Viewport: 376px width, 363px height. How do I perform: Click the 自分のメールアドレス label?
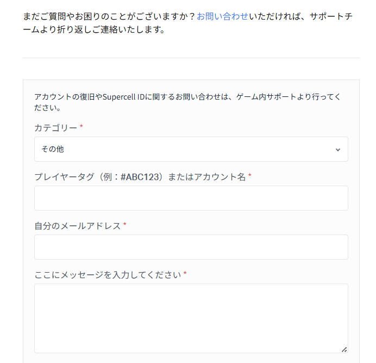pyautogui.click(x=77, y=225)
